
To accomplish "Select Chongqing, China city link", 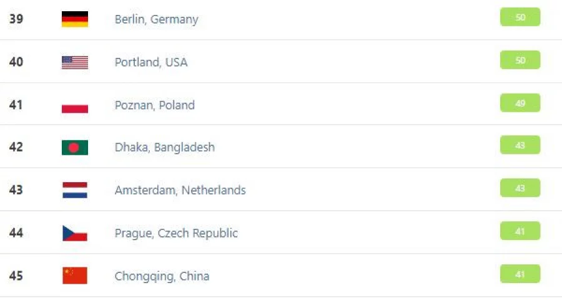I will (x=162, y=276).
